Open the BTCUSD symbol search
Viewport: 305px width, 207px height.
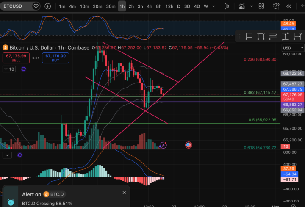point(13,6)
